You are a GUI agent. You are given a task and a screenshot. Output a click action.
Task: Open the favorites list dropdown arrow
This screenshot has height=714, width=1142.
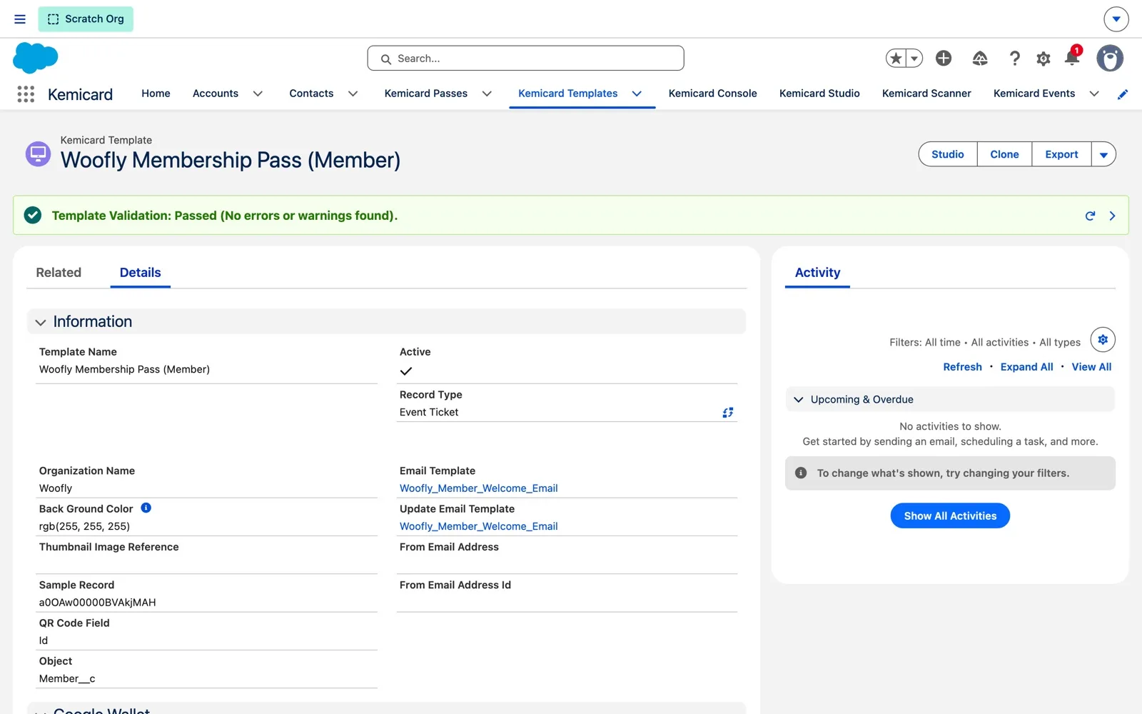[914, 59]
